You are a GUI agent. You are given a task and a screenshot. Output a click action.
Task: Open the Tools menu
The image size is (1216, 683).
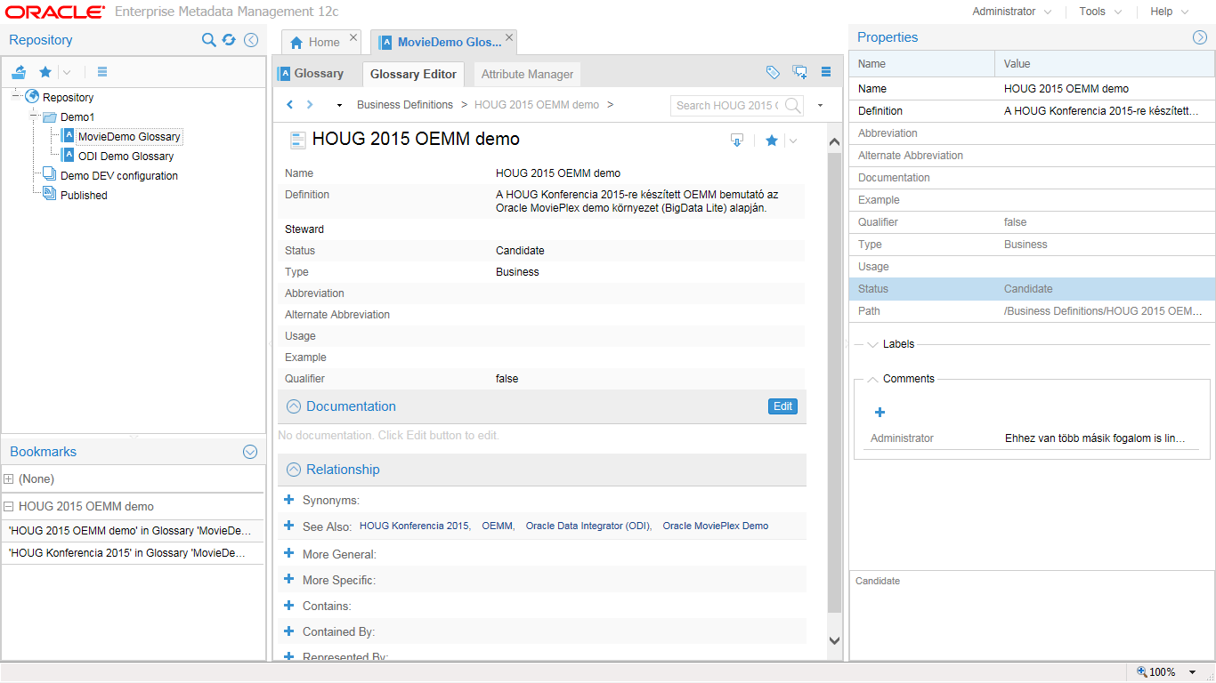[1100, 12]
